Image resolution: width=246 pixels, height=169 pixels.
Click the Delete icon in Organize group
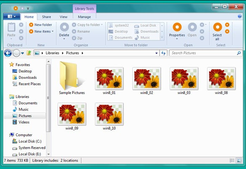pyautogui.click(x=64, y=27)
